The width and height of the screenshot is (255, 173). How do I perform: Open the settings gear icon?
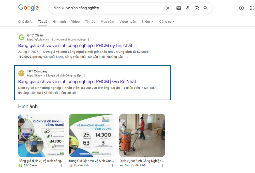241,8
